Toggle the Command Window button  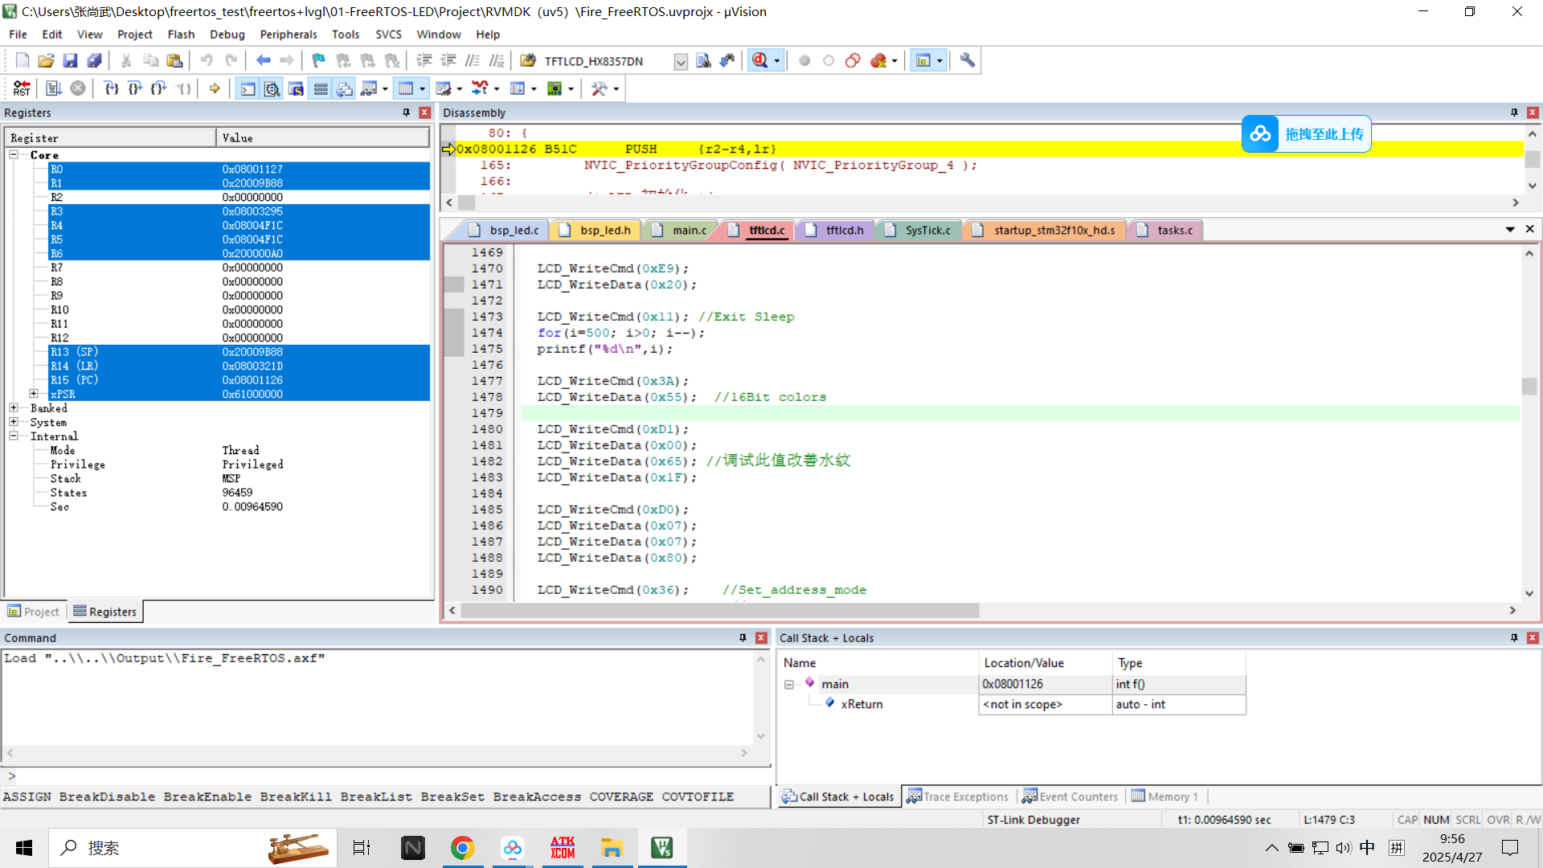pos(248,88)
